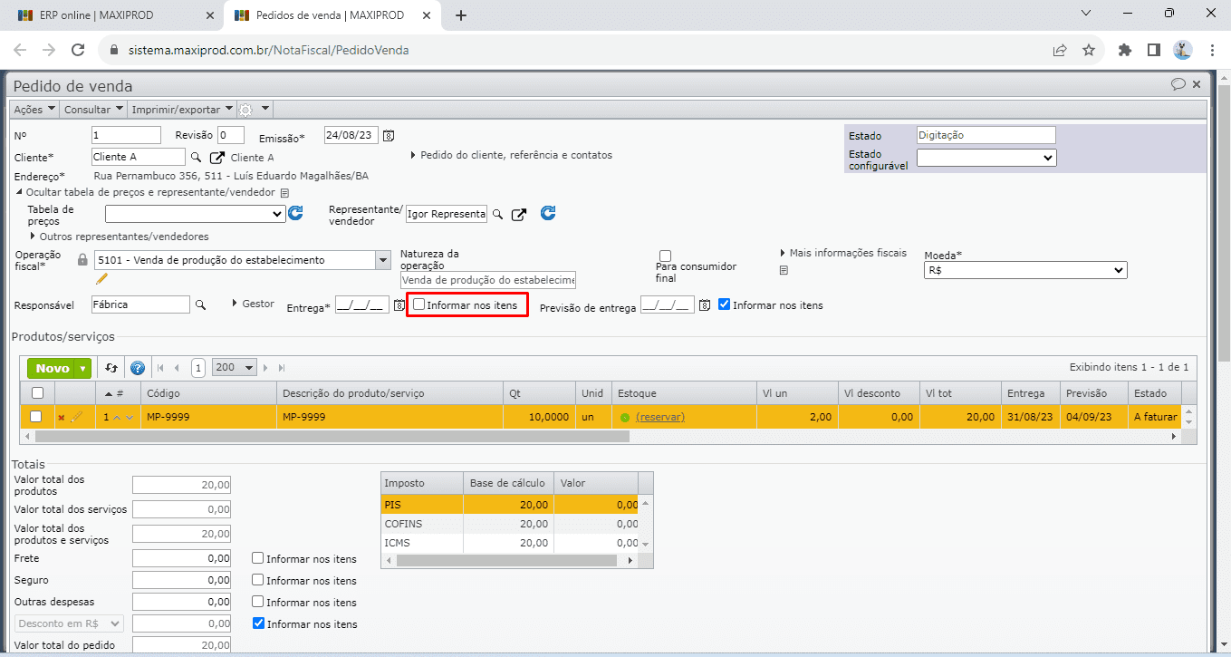Delete item MP-9999 with red X icon
Screen dimensions: 1231x657
pos(62,418)
